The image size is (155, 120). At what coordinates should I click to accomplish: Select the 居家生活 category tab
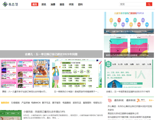tap(77, 103)
